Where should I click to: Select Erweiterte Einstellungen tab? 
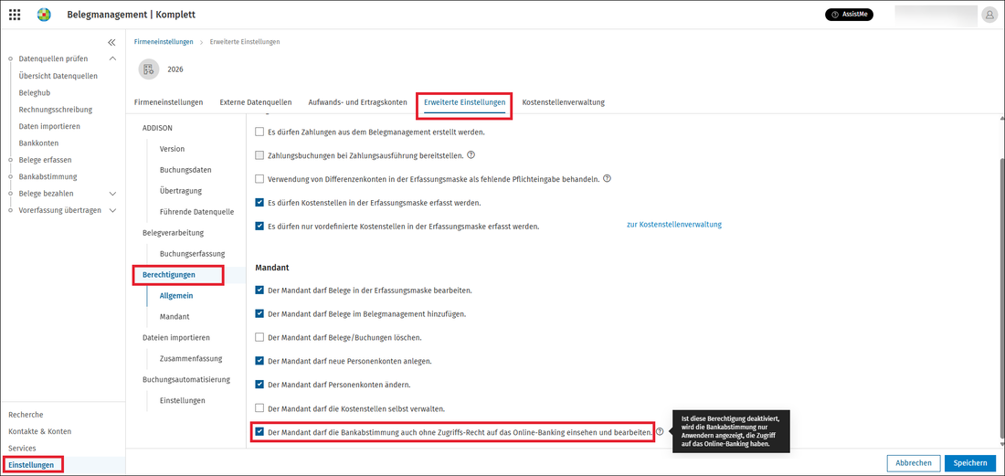[465, 102]
